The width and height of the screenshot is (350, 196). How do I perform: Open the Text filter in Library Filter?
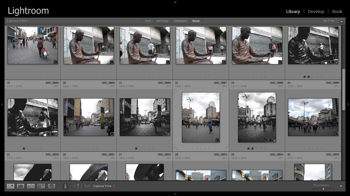(x=148, y=21)
